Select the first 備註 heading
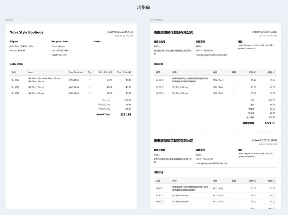Viewport: 288px width, 215px height. [x=240, y=42]
